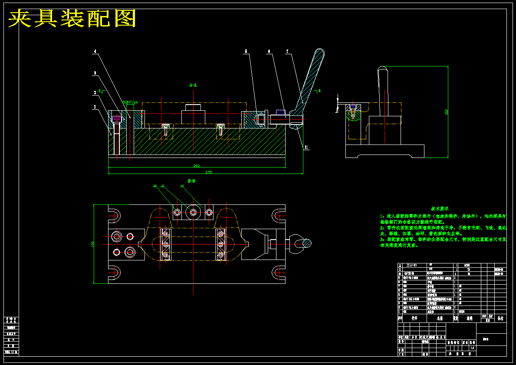Select part balloon number 4
The image size is (516, 365).
coord(95,52)
